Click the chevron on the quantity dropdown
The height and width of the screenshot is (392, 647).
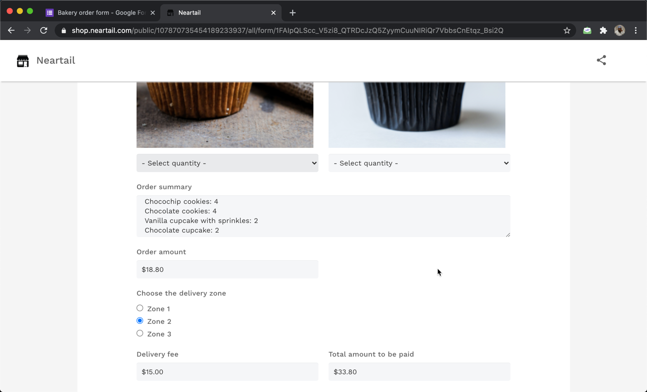314,162
